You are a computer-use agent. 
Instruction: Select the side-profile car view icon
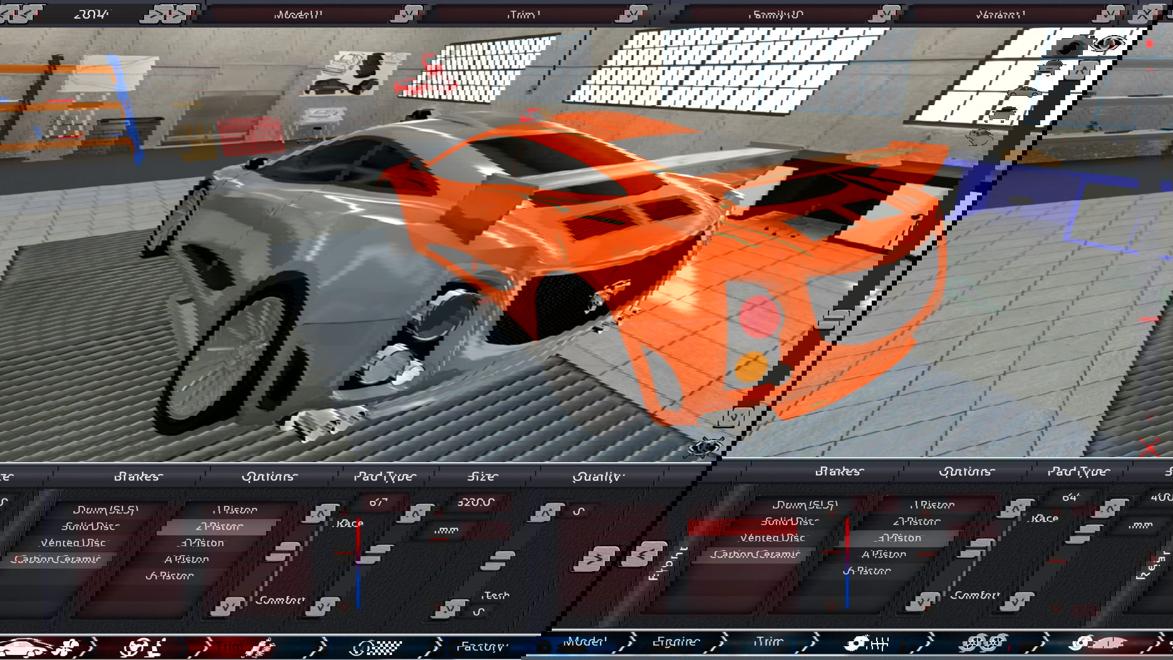(1025, 93)
